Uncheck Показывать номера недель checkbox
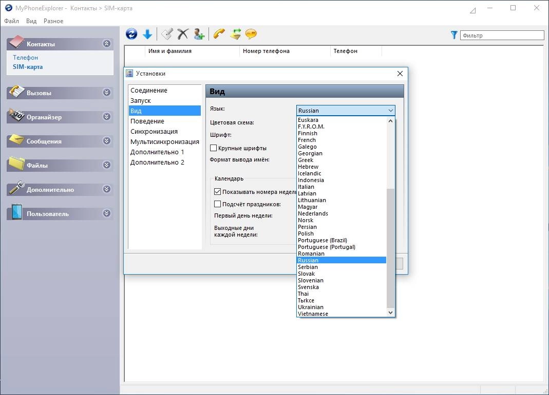549x395 pixels. (217, 191)
